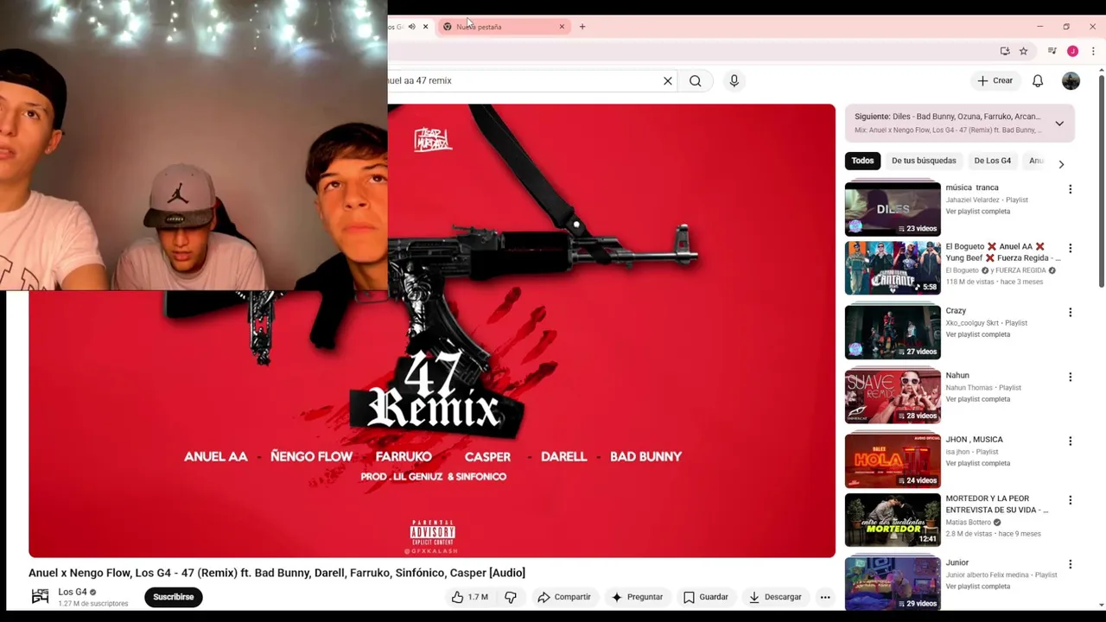This screenshot has width=1106, height=622.
Task: Open YouTube notifications bell
Action: [1038, 81]
